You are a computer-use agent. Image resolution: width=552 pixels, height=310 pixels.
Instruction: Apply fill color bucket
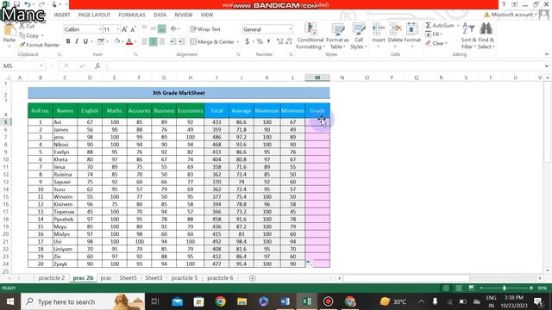pyautogui.click(x=117, y=41)
